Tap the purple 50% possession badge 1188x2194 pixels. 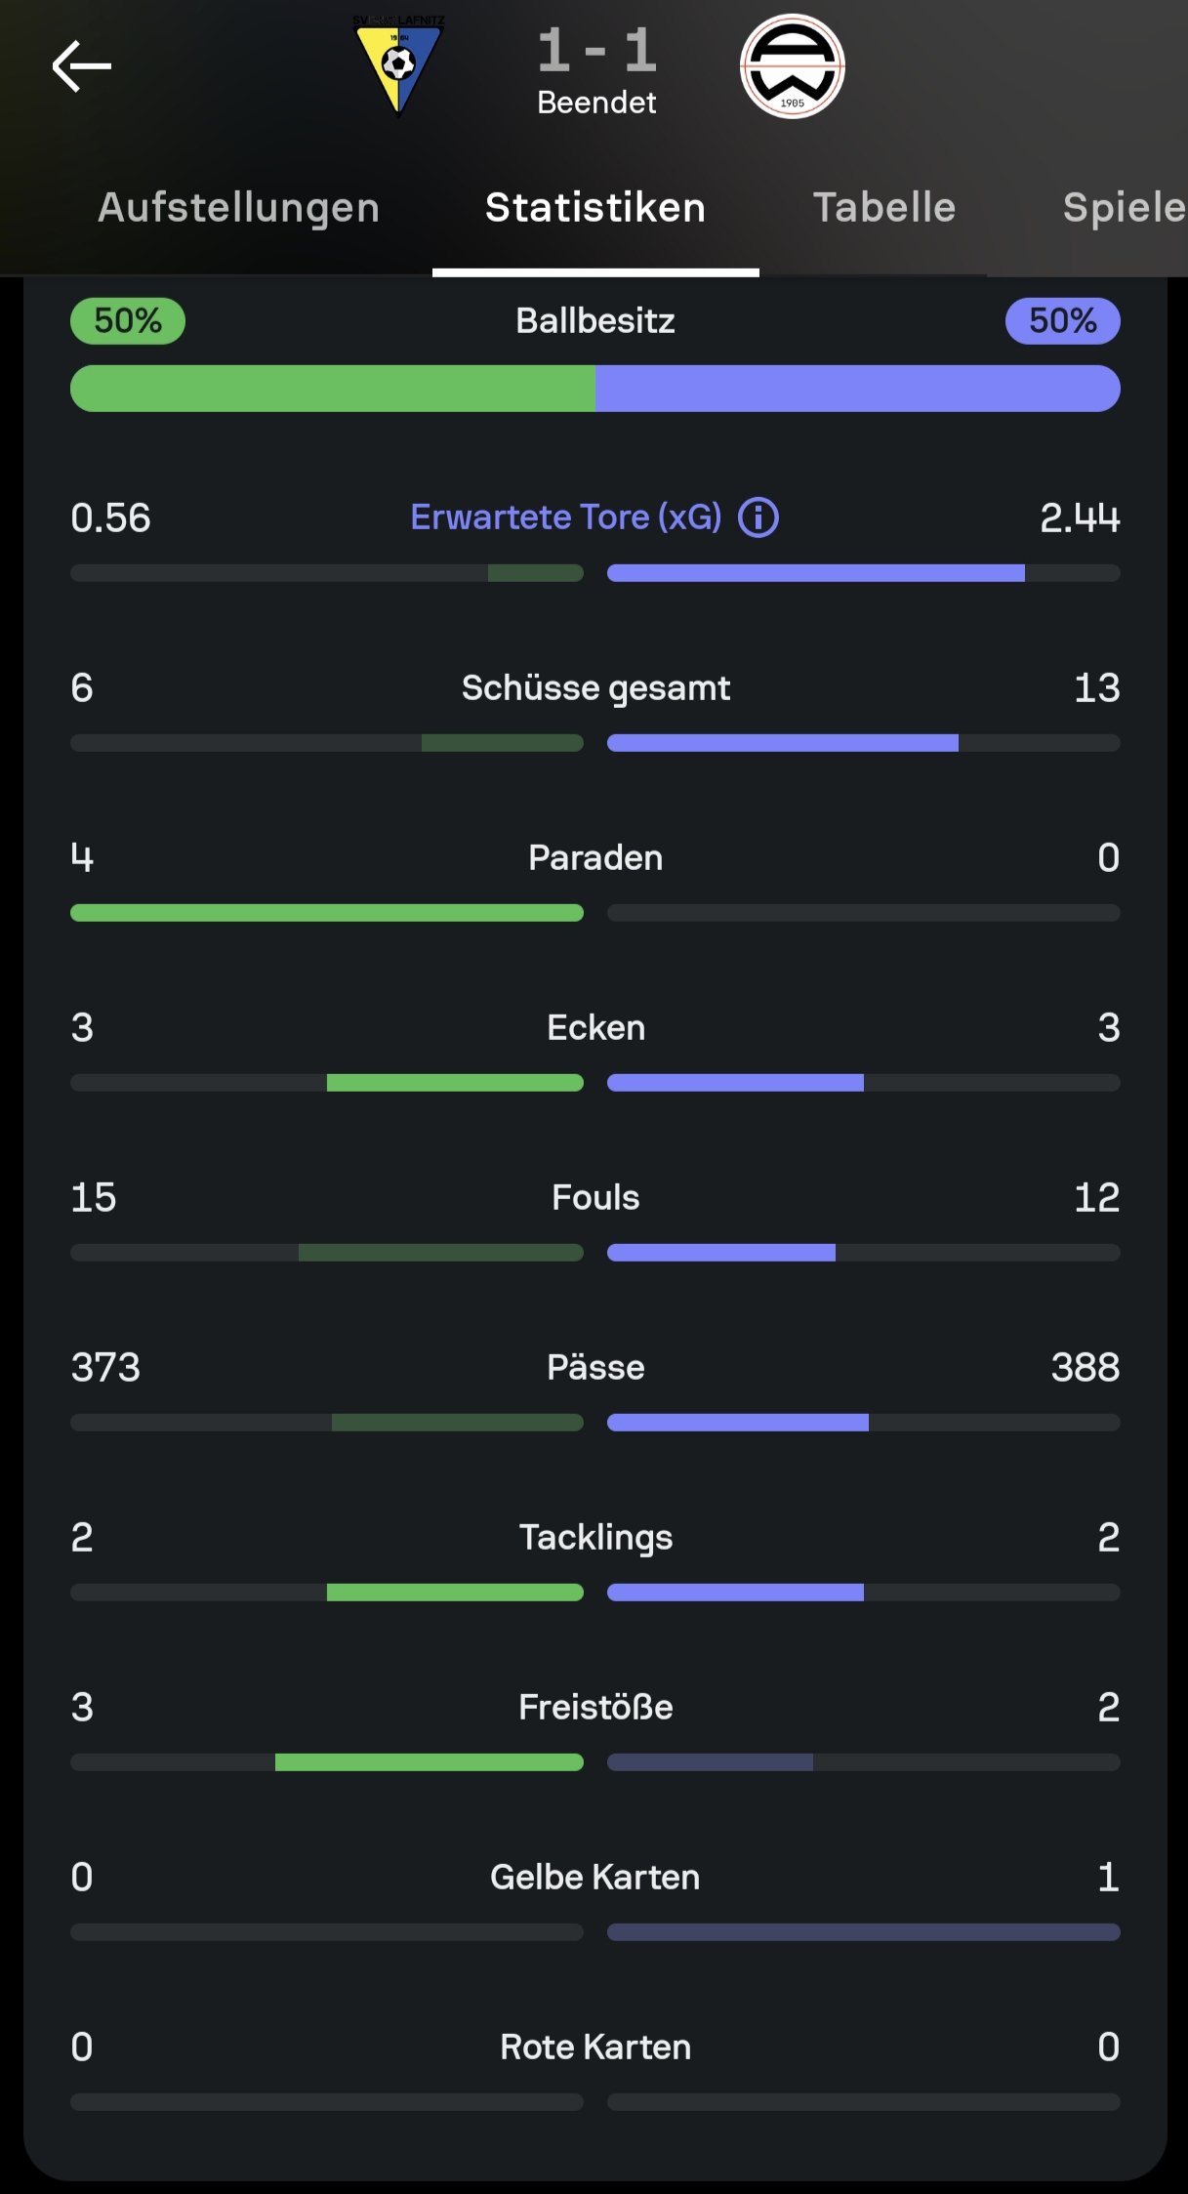click(x=1063, y=321)
